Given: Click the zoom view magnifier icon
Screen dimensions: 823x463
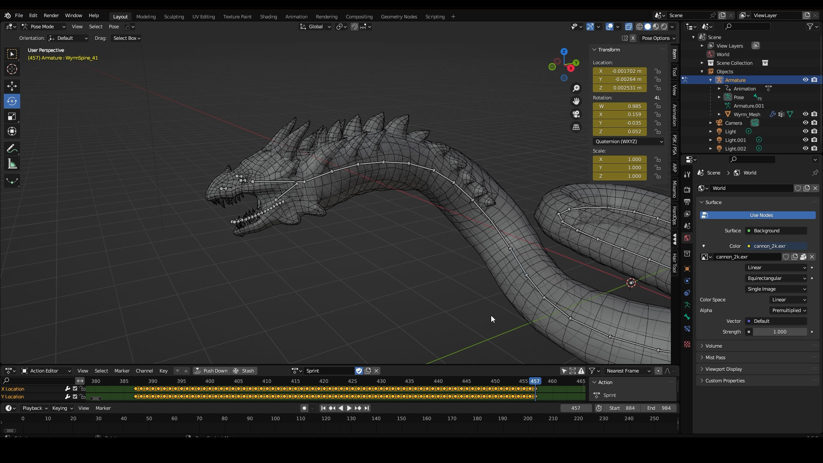Looking at the screenshot, I should point(576,88).
